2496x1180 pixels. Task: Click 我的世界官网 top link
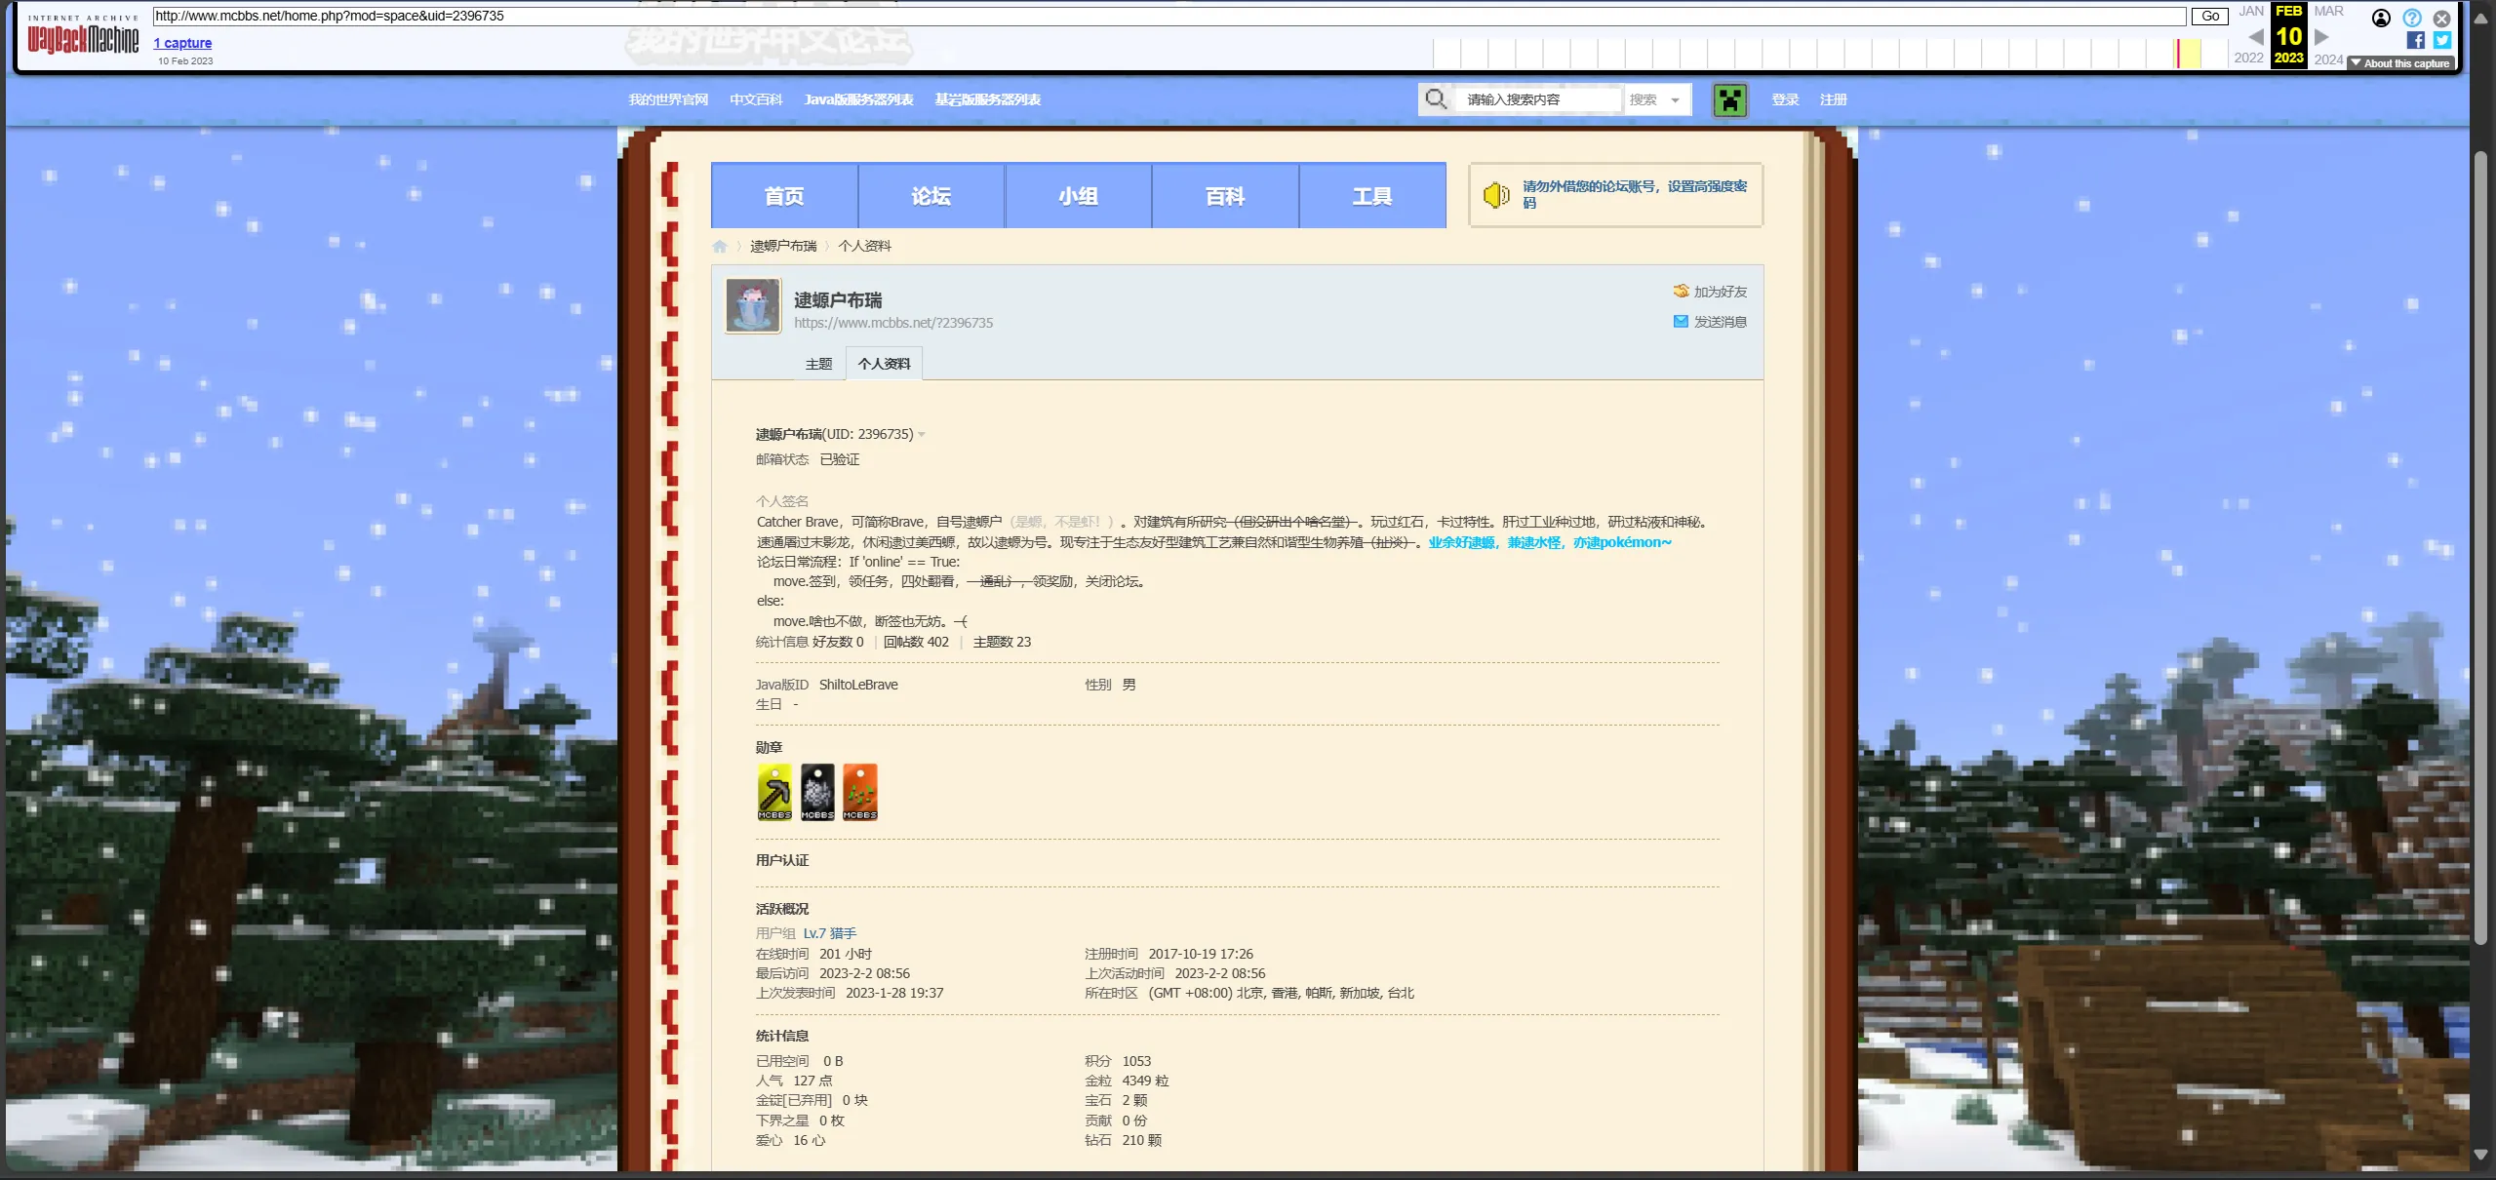(x=668, y=99)
